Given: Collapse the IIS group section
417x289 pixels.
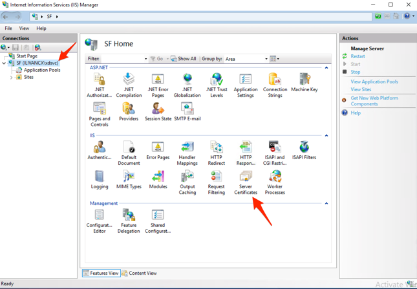Looking at the screenshot, I should click(x=326, y=136).
